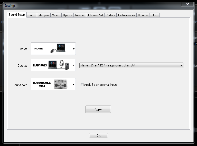Go to the Internet tab

pyautogui.click(x=80, y=15)
